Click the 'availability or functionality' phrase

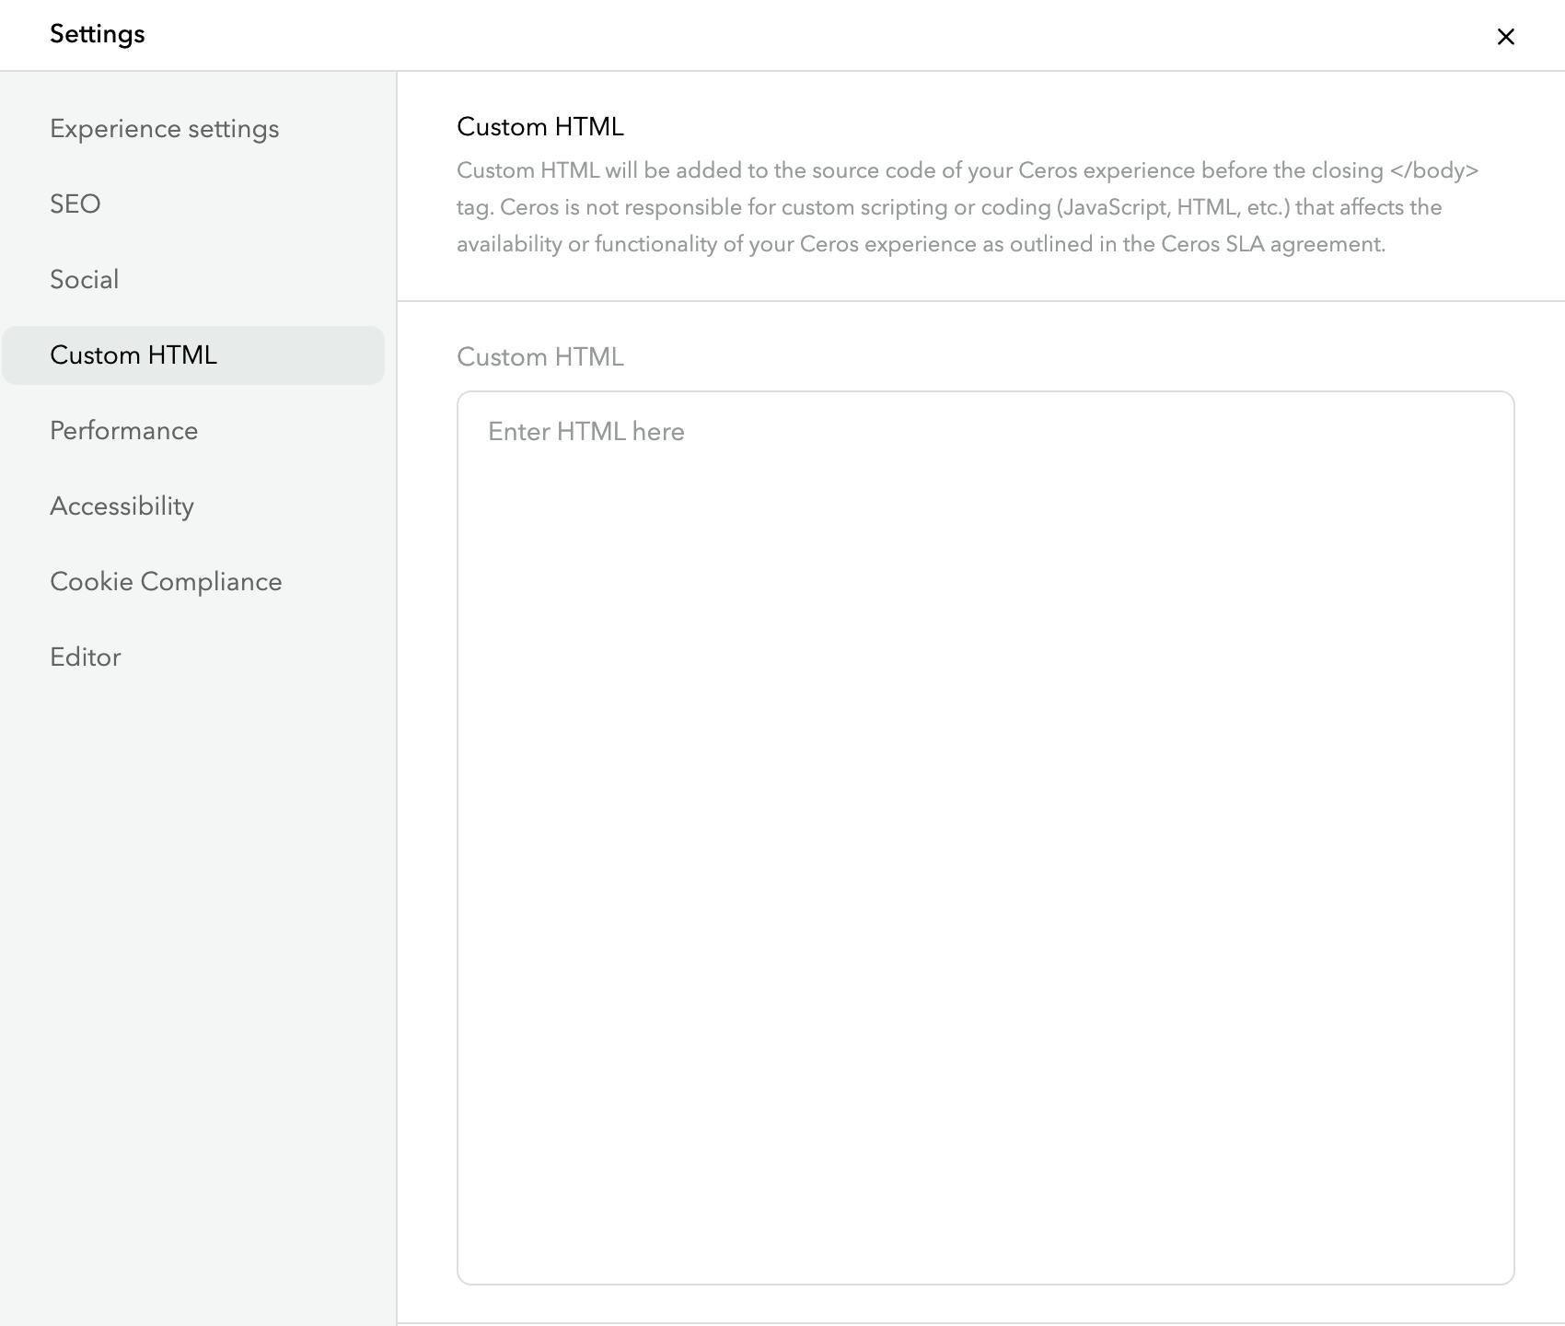(599, 245)
